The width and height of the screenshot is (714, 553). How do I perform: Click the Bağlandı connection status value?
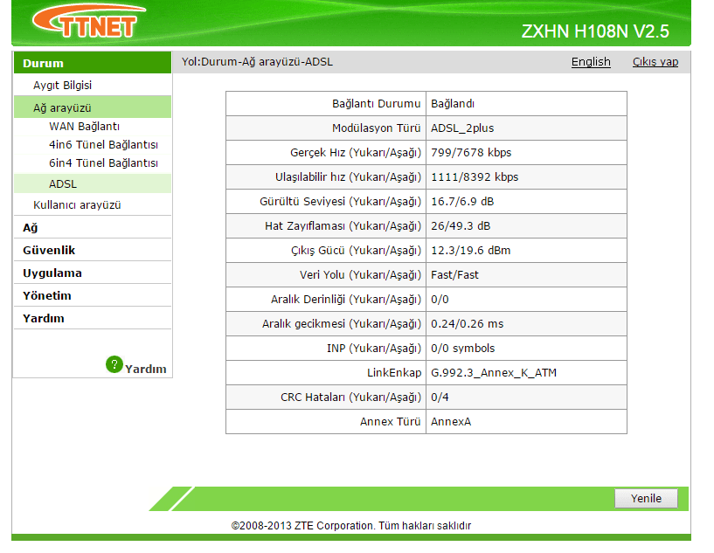453,104
